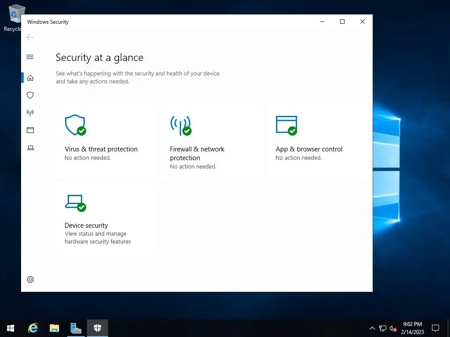Open Firewall & network protection sidebar icon
Screen dimensions: 450x337
(30, 113)
